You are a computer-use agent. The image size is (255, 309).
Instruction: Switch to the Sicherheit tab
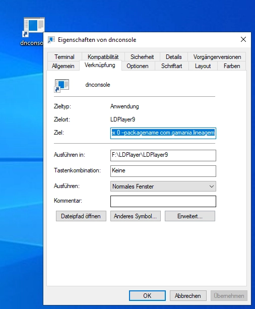142,57
